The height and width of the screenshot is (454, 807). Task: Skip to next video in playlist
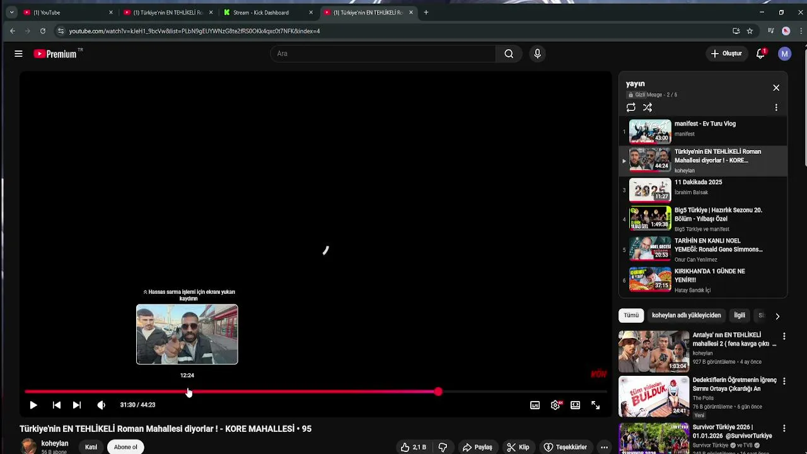tap(76, 405)
